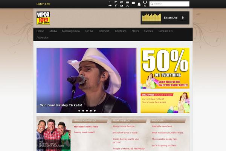Image resolution: width=226 pixels, height=151 pixels.
Task: Click the Things You Missed header
Action: (90, 120)
